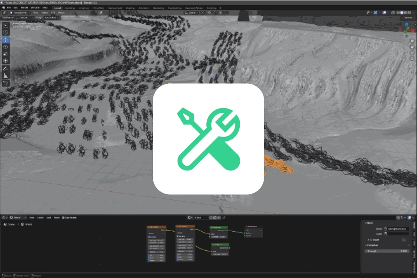This screenshot has width=417, height=278.
Task: Click the node editor overlay icon
Action: click(409, 218)
